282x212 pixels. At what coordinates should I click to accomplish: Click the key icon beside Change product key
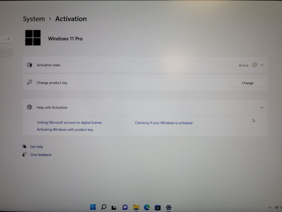tap(30, 82)
